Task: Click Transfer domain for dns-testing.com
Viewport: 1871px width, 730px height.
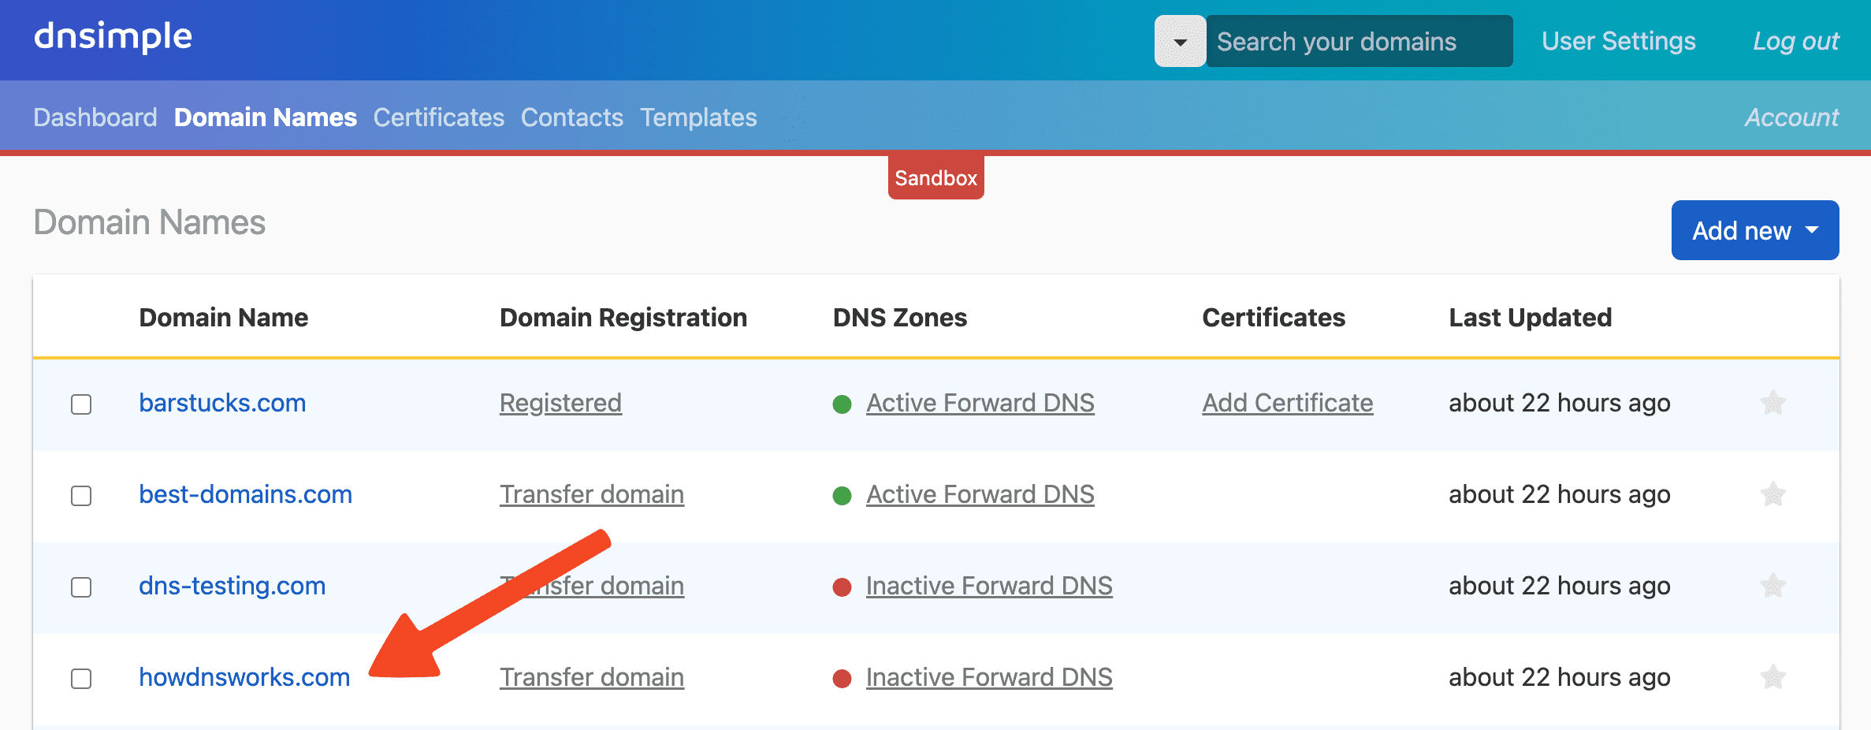Action: click(592, 586)
